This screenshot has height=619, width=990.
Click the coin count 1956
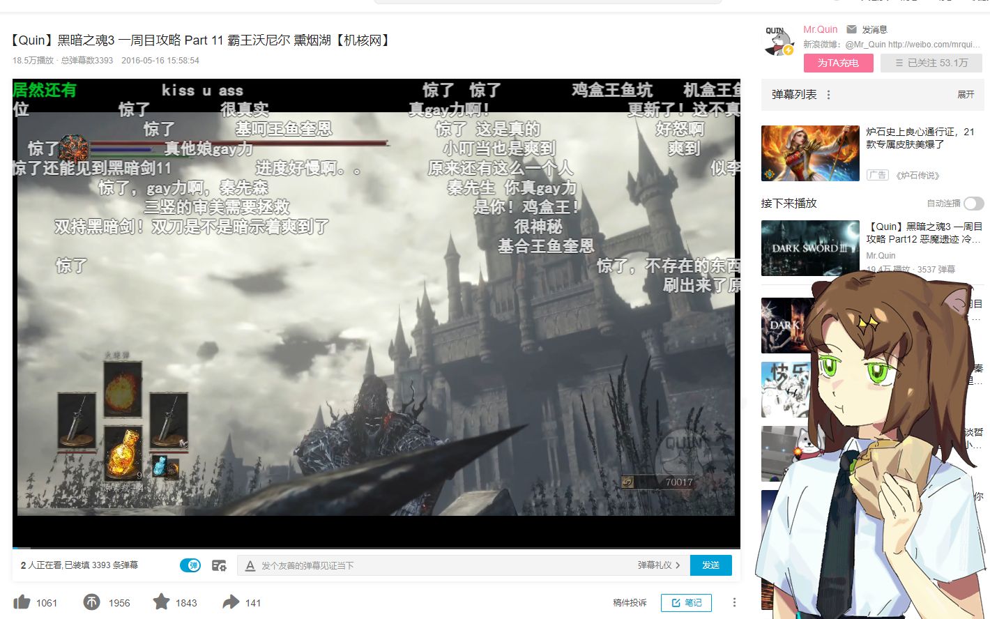tap(119, 603)
